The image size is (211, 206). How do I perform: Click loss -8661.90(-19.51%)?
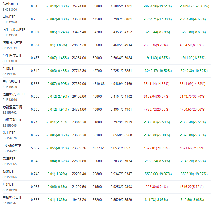pyautogui.click(x=158, y=6)
